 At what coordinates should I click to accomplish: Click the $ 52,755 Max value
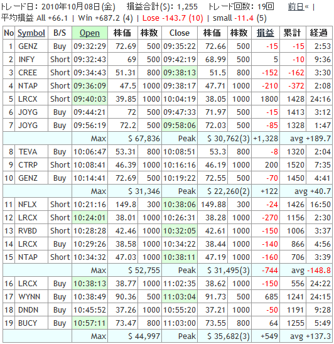[144, 270]
